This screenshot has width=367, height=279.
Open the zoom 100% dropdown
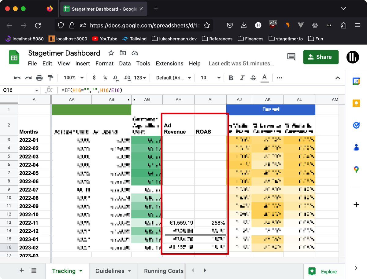pos(73,78)
